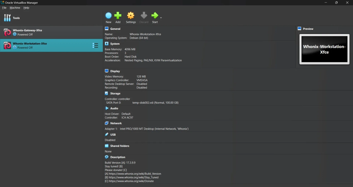
Task: Click the Graphics Controller VMSVGA value
Action: tap(142, 80)
